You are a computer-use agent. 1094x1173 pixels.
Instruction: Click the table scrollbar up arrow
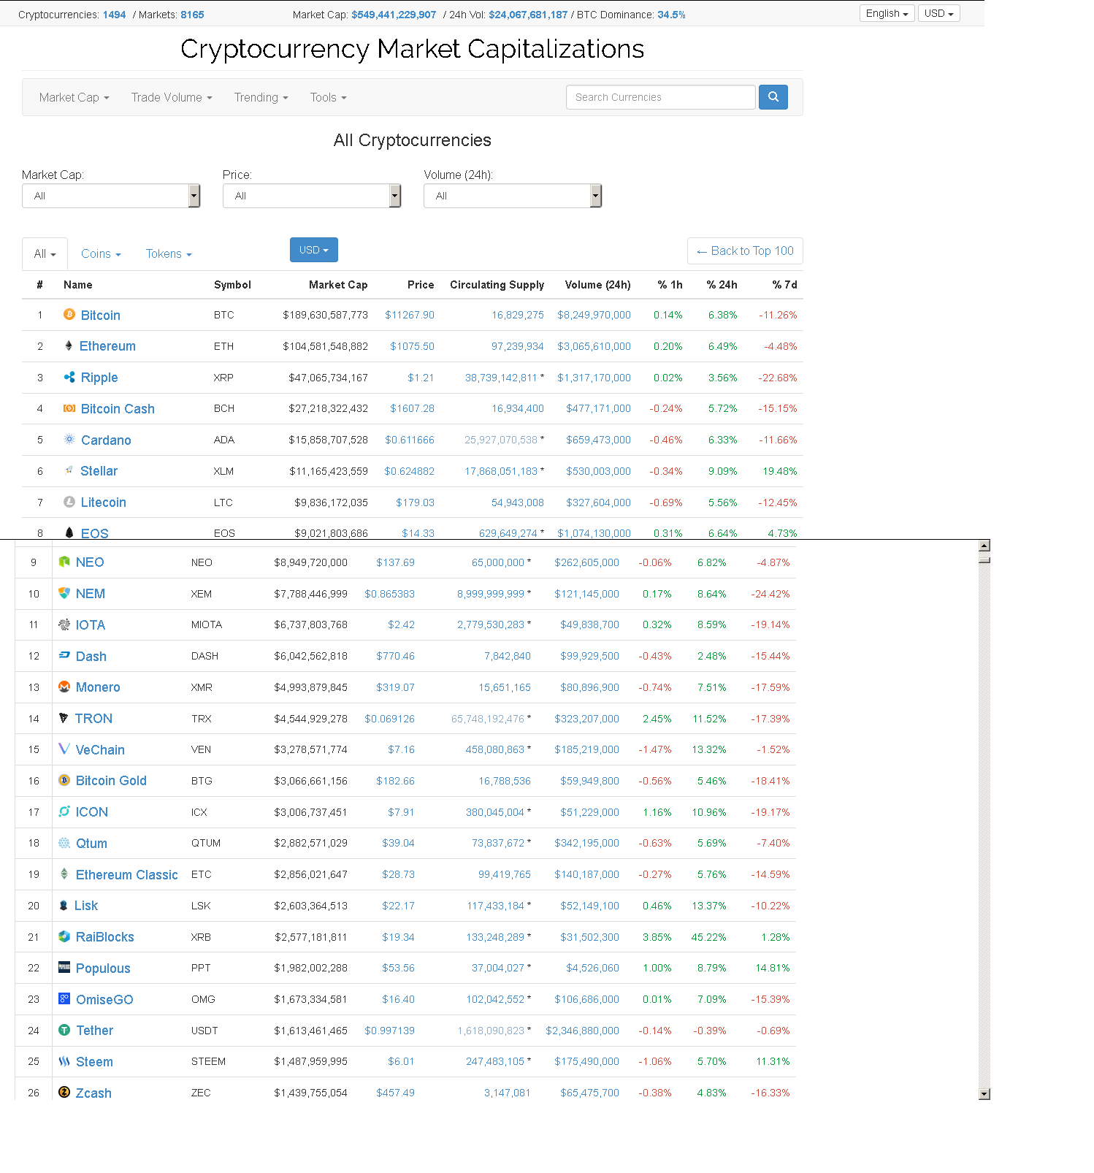(984, 546)
